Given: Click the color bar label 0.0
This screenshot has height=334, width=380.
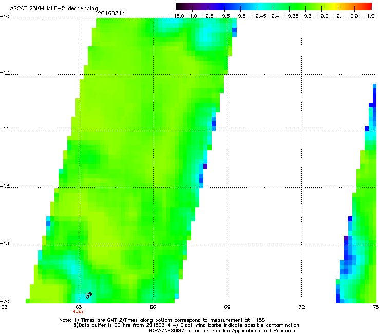Looking at the screenshot, I should 354,16.
